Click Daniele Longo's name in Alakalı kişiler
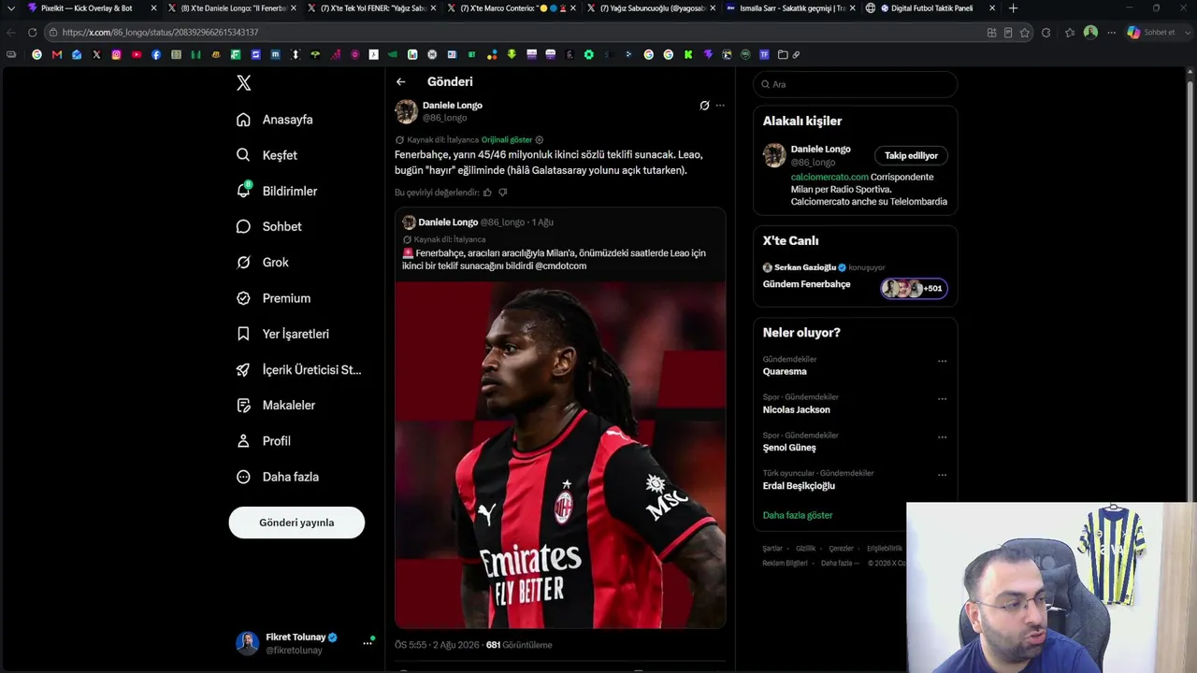 [821, 150]
